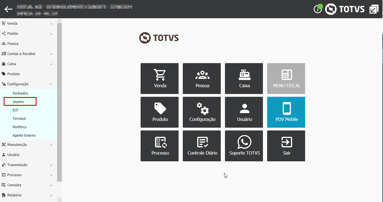
Task: Select the Caixa cash register tile
Action: coord(244,79)
